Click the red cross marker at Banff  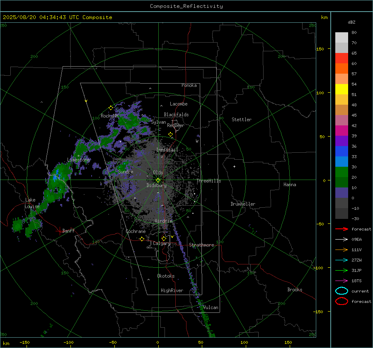pyautogui.click(x=59, y=231)
